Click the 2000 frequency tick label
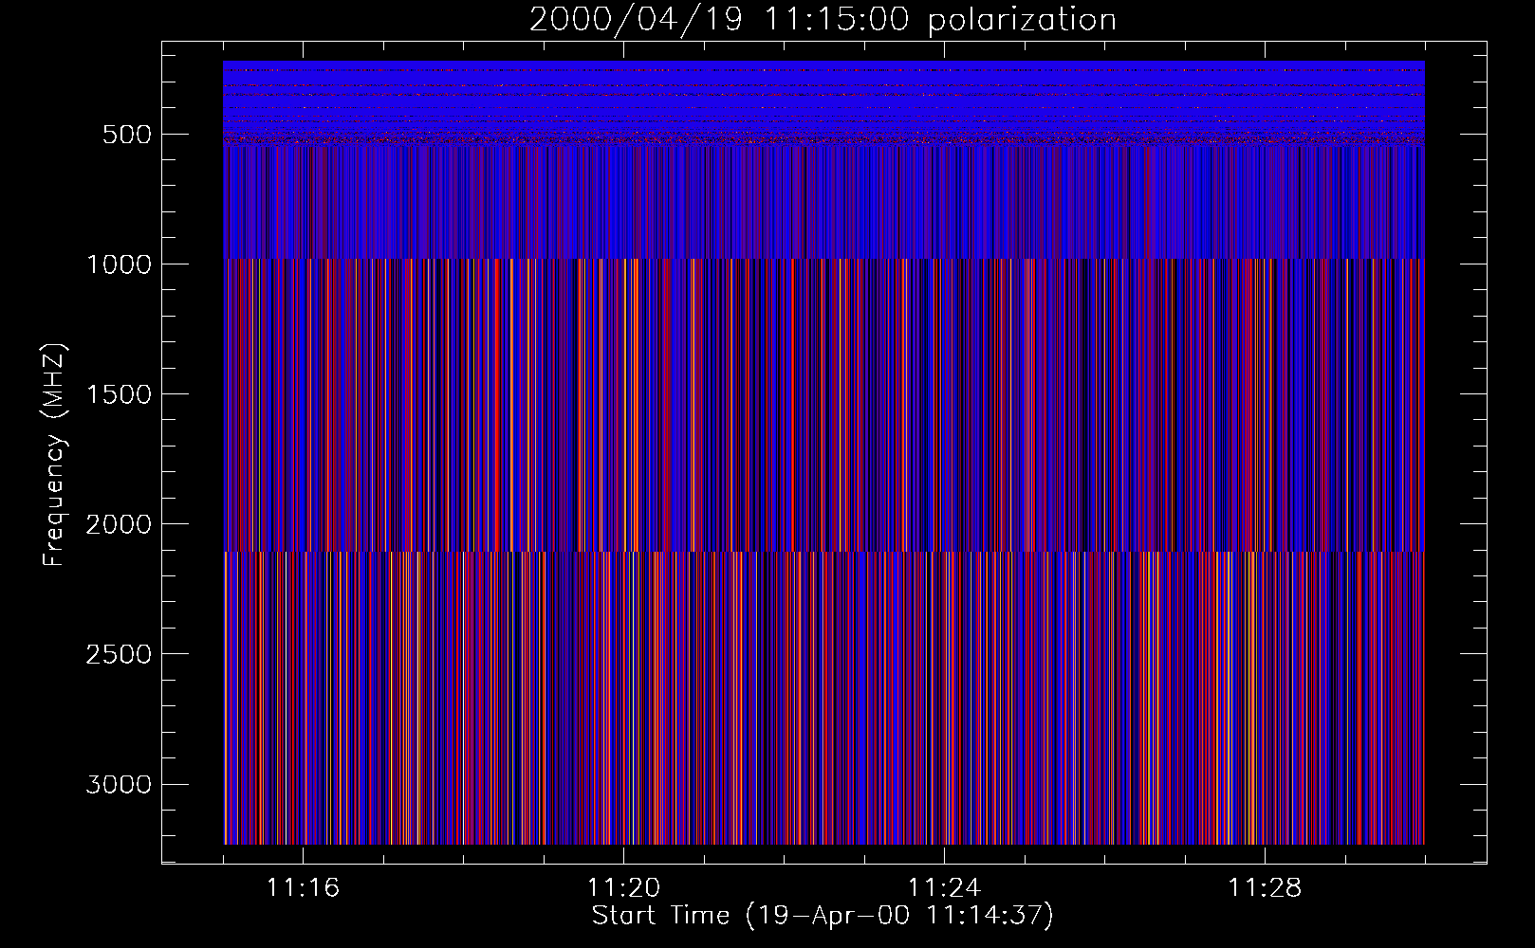This screenshot has height=948, width=1535. [x=119, y=524]
